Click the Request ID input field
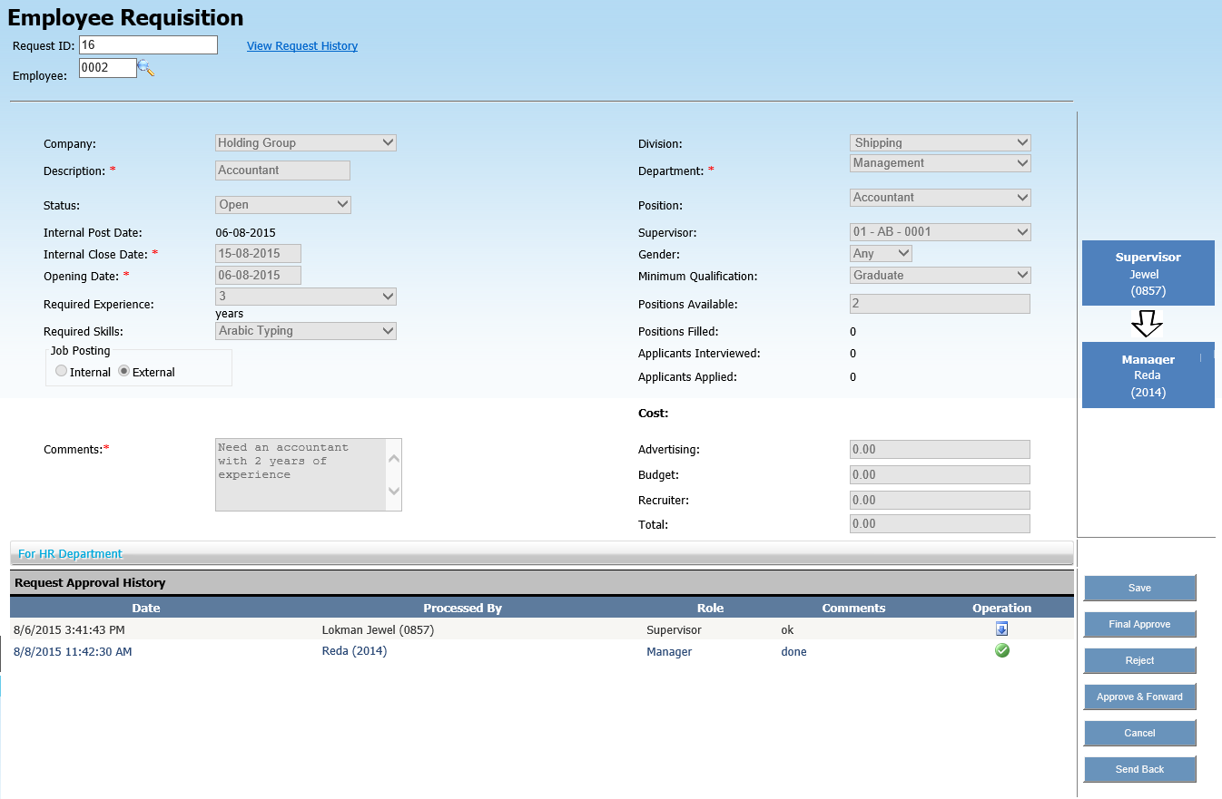Image resolution: width=1222 pixels, height=799 pixels. click(x=148, y=45)
